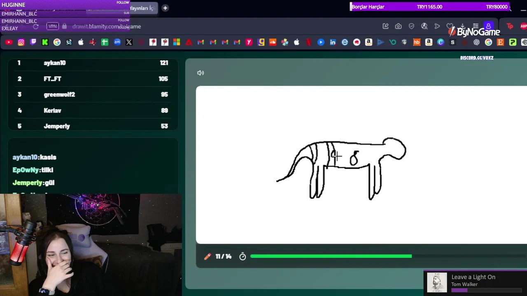Open the LinkedIn bookmark
Screen dimensions: 527x296
(333, 42)
